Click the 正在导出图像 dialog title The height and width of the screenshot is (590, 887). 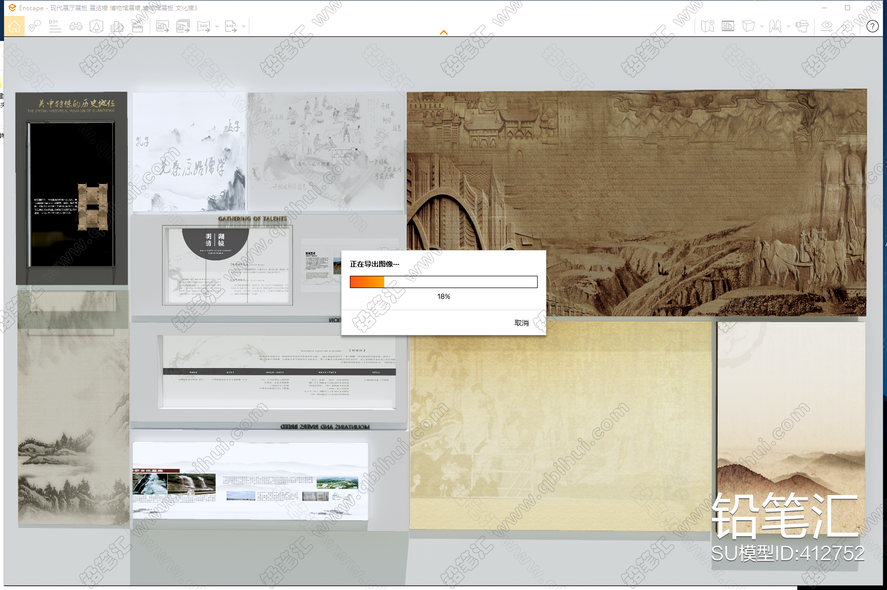(x=374, y=264)
